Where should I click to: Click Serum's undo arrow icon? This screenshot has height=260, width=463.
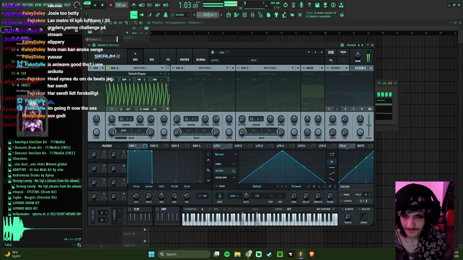pos(331,61)
